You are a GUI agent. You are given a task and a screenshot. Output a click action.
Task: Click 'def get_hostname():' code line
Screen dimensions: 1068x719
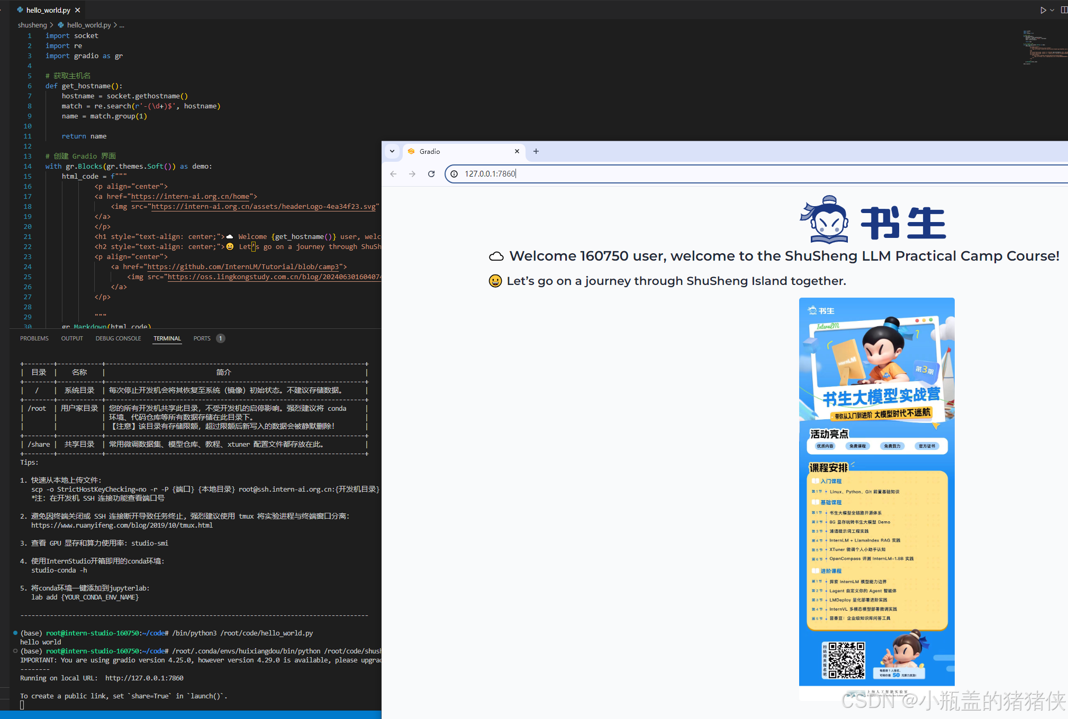click(84, 86)
